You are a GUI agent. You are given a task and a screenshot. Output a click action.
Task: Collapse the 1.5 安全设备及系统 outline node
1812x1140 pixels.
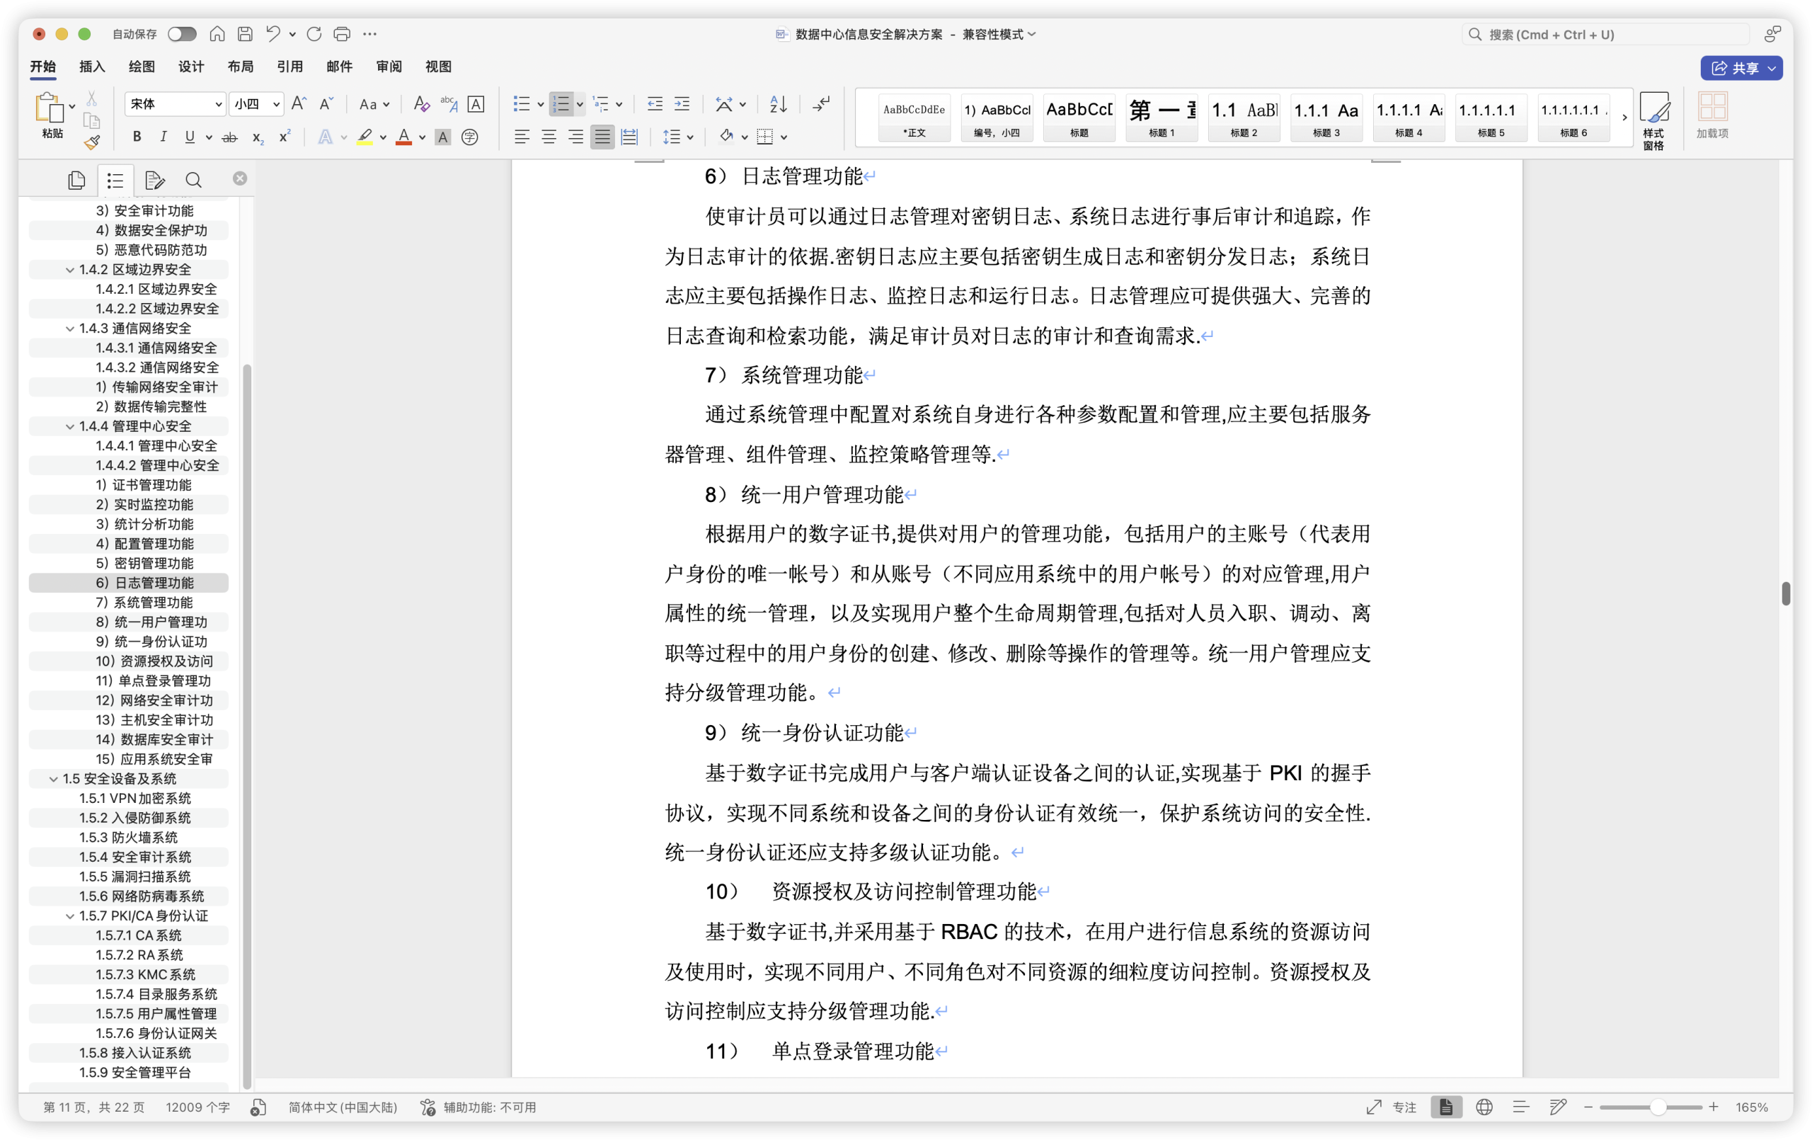53,779
